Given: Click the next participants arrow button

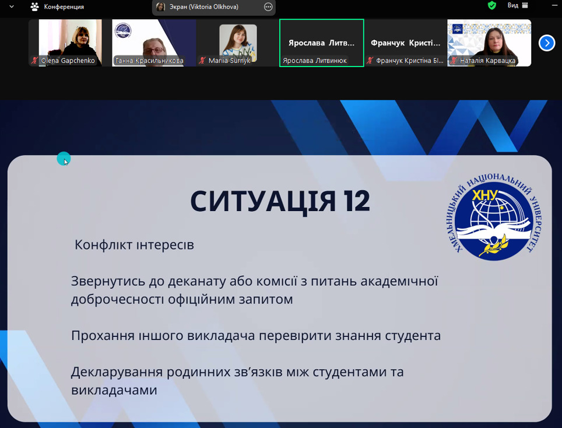Looking at the screenshot, I should click(x=546, y=43).
